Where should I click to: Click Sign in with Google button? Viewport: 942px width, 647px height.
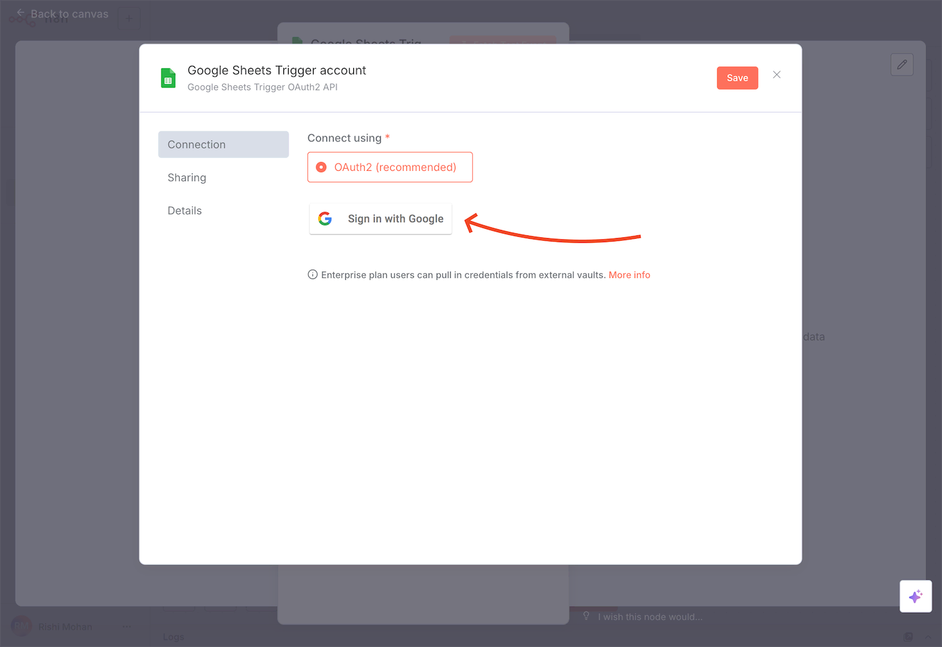pyautogui.click(x=381, y=219)
